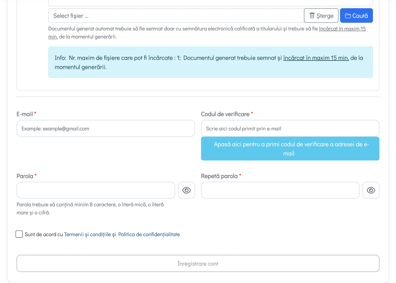The width and height of the screenshot is (396, 283).
Task: Show password with Repetă parola eye icon
Action: coord(371,190)
